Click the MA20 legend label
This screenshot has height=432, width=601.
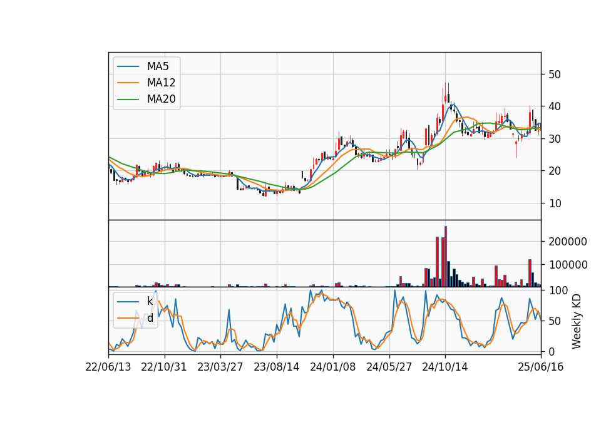pyautogui.click(x=161, y=99)
